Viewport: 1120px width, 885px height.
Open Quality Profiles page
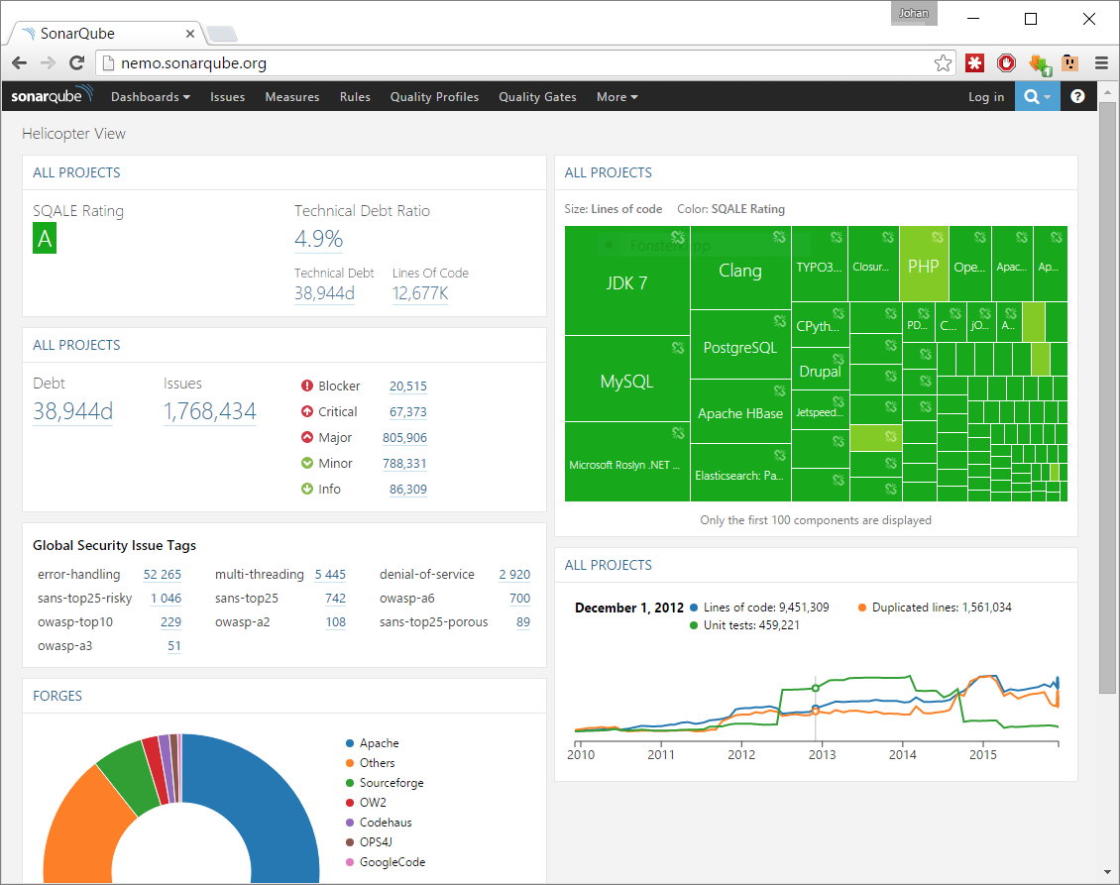click(x=434, y=96)
